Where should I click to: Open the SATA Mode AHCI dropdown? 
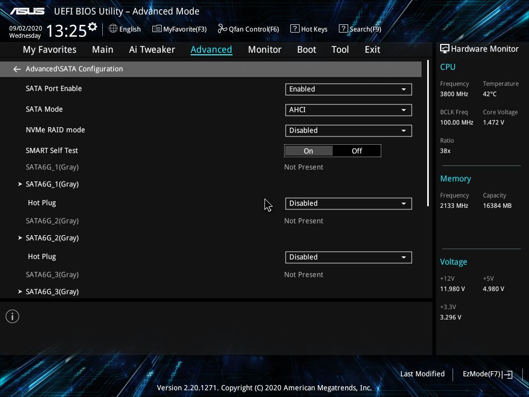[349, 110]
